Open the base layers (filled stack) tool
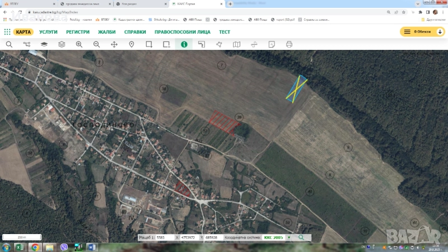The image size is (448, 252). pyautogui.click(x=44, y=44)
